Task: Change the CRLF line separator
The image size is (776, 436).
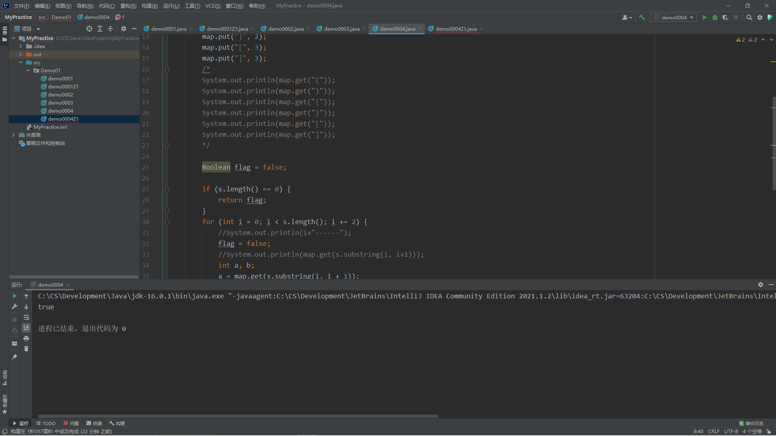Action: (714, 432)
